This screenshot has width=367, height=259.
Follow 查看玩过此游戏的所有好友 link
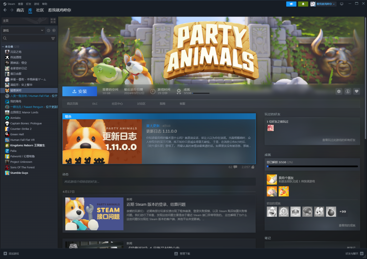[339, 140]
